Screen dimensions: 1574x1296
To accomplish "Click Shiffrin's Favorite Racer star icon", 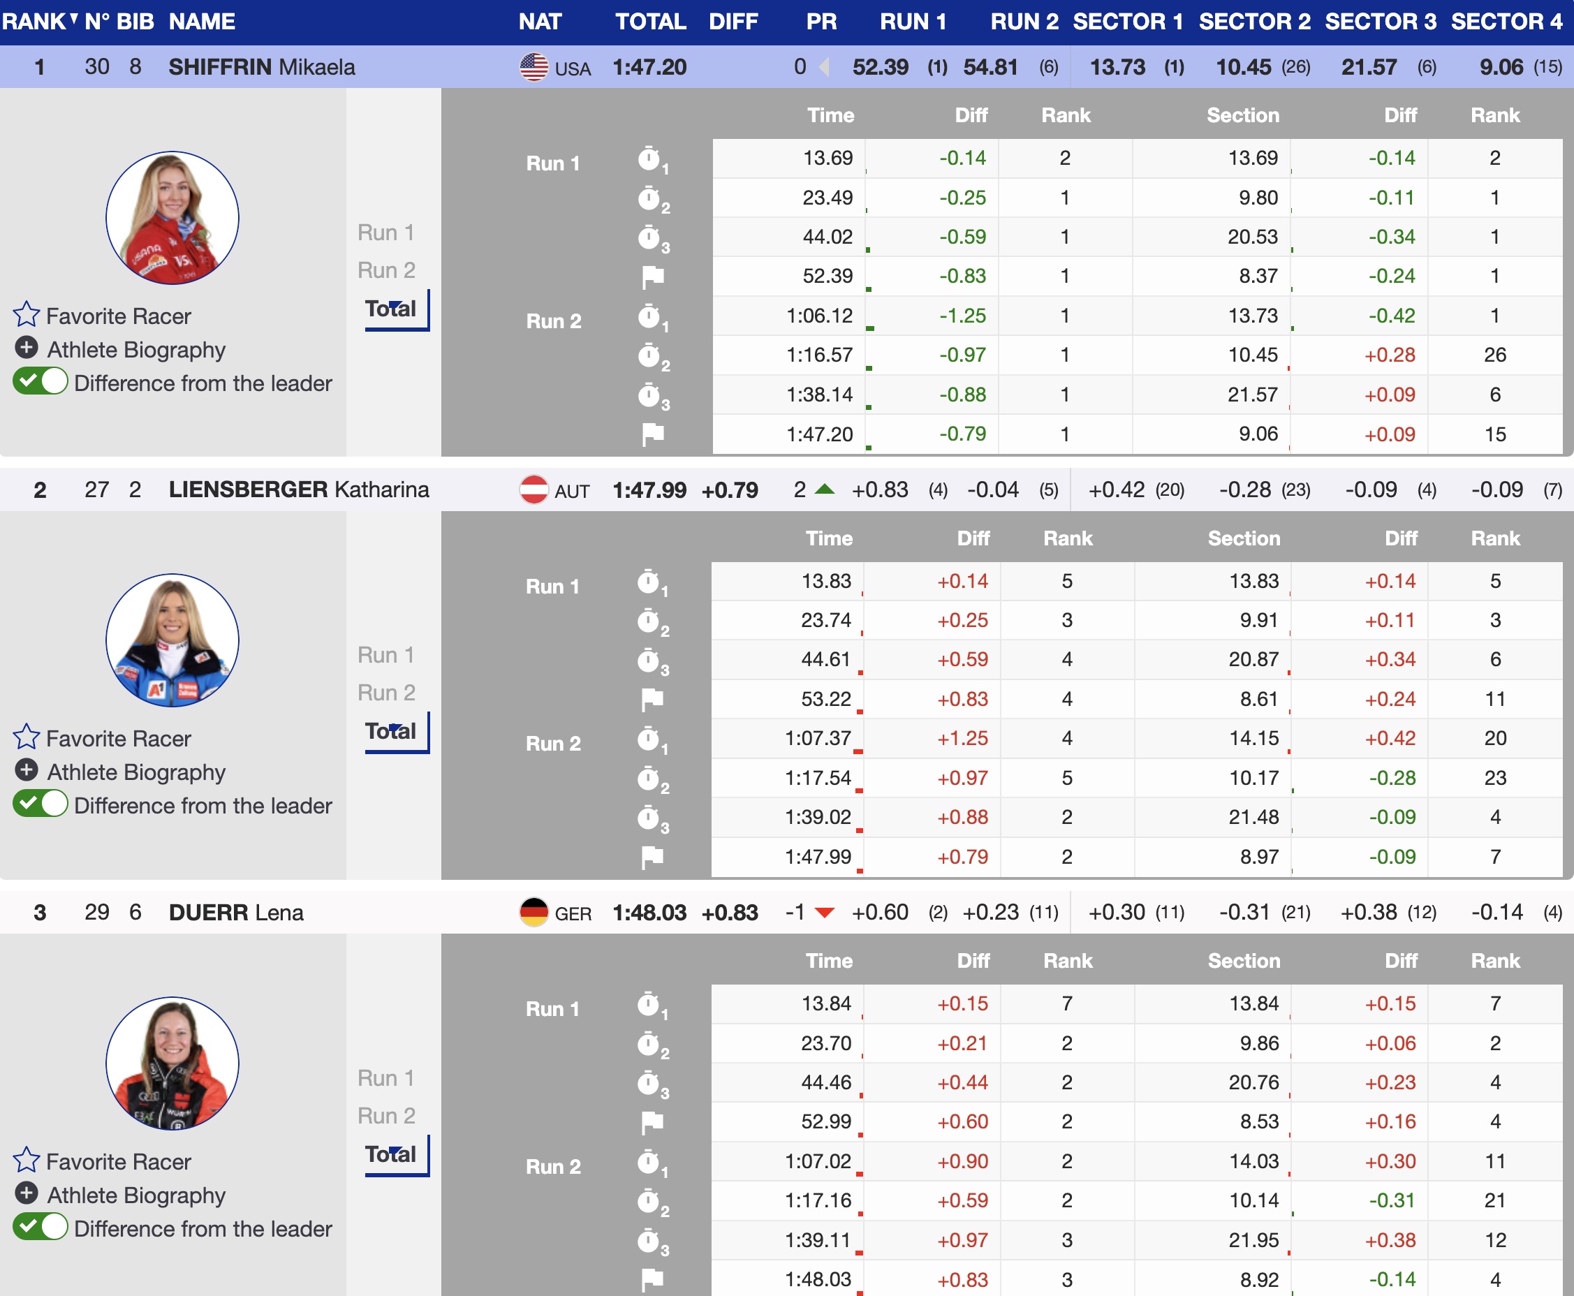I will [x=26, y=314].
